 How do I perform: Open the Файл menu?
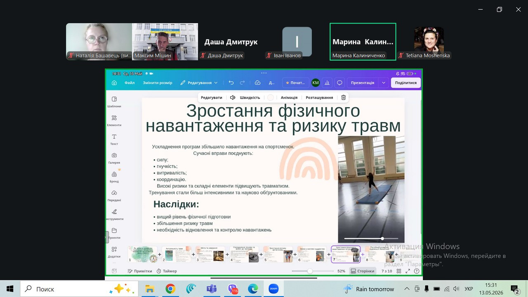pyautogui.click(x=130, y=82)
